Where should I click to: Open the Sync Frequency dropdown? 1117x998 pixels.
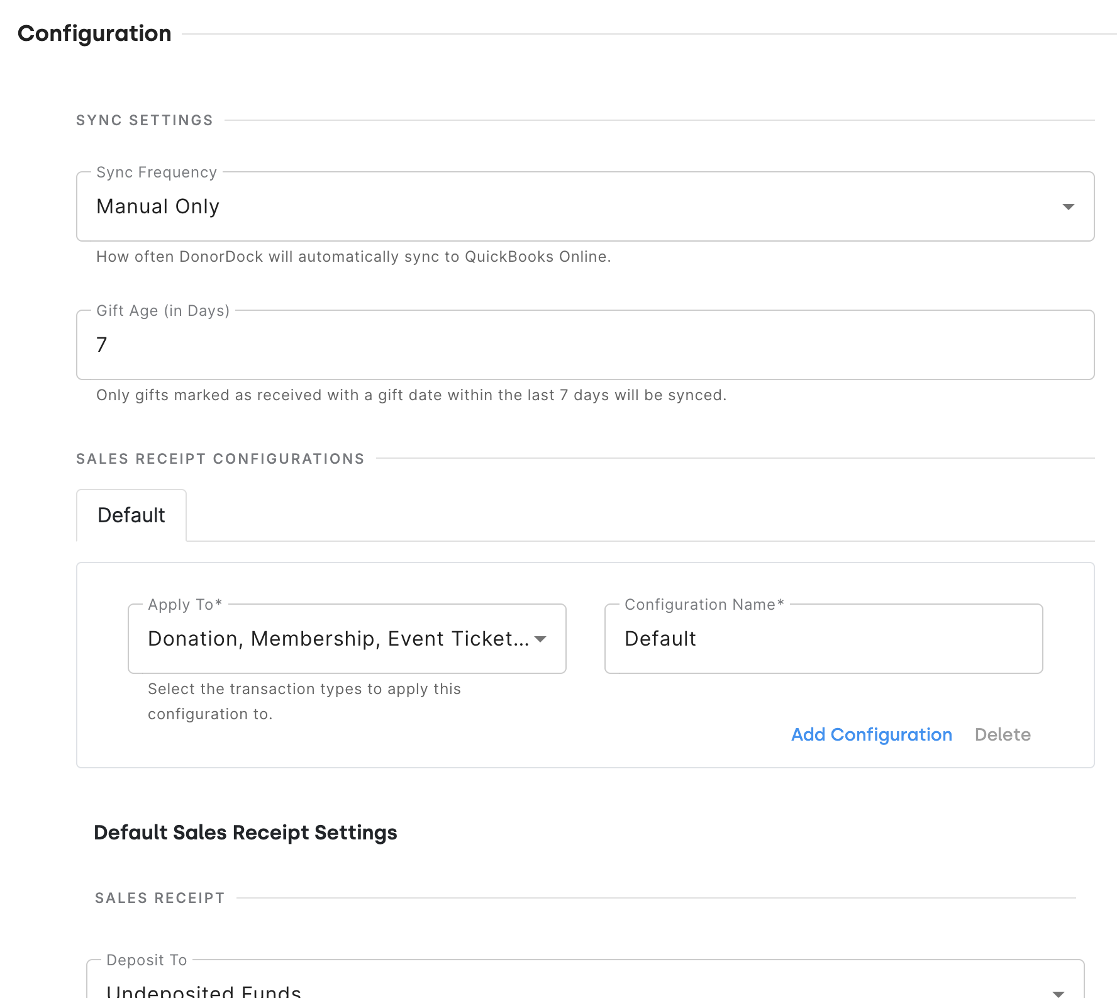(585, 206)
